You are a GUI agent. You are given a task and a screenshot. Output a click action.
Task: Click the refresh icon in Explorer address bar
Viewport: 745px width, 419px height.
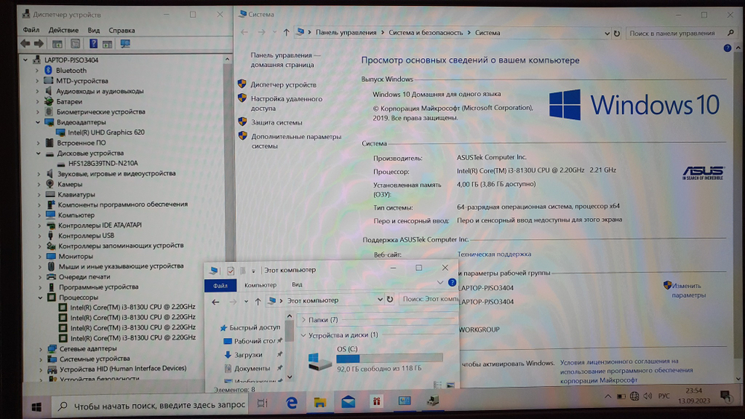point(390,300)
